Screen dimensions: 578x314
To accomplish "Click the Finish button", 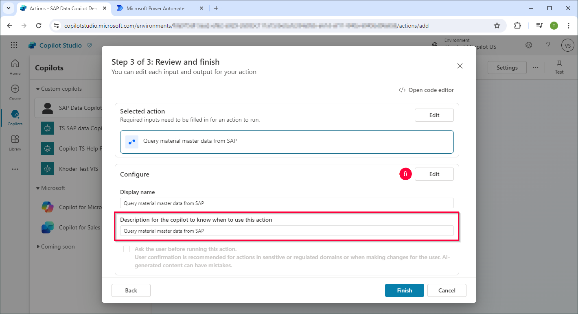I will pyautogui.click(x=405, y=290).
